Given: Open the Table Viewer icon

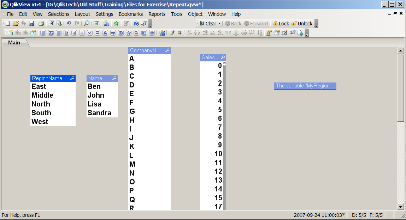Looking at the screenshot, I should [x=293, y=33].
